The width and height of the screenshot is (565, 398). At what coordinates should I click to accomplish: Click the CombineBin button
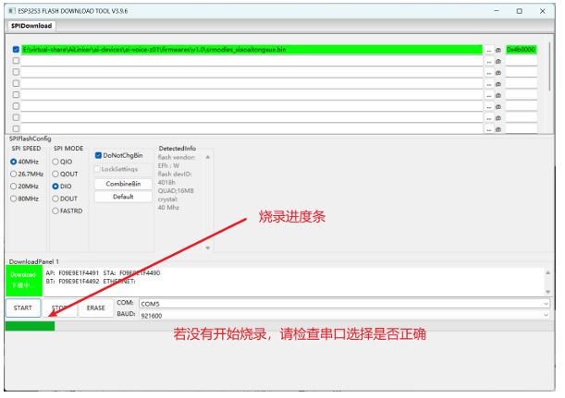[x=123, y=184]
